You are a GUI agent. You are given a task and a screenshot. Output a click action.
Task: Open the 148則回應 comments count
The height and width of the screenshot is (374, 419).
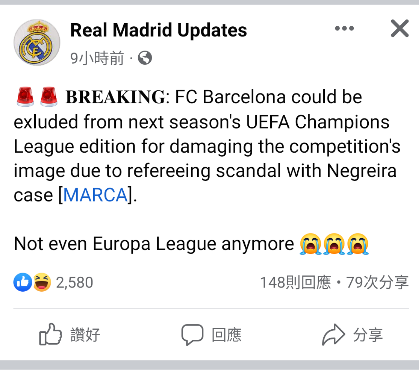click(x=296, y=282)
